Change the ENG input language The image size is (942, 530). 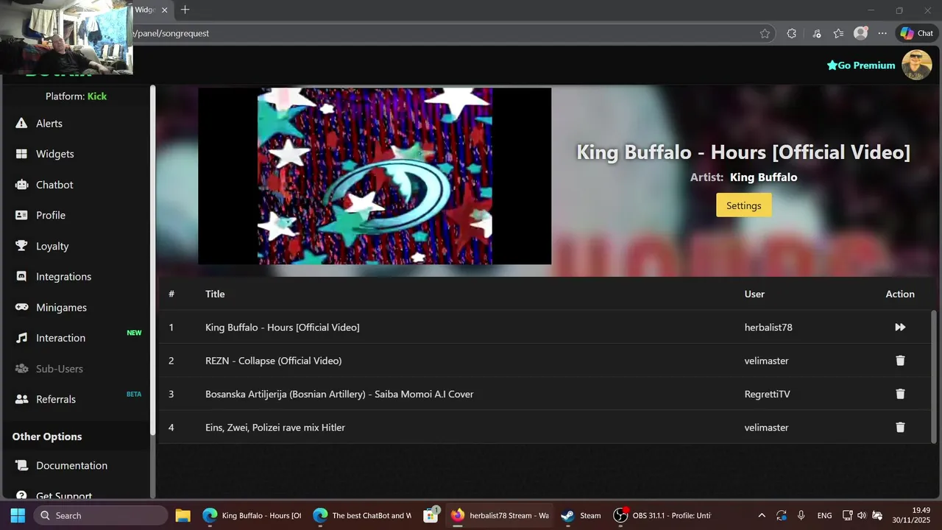[x=825, y=515]
